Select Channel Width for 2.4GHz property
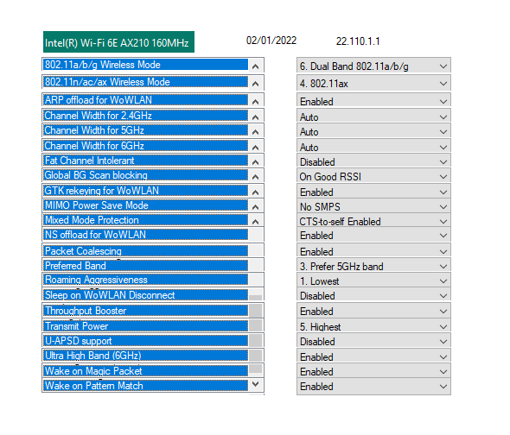510x435 pixels. pyautogui.click(x=145, y=116)
